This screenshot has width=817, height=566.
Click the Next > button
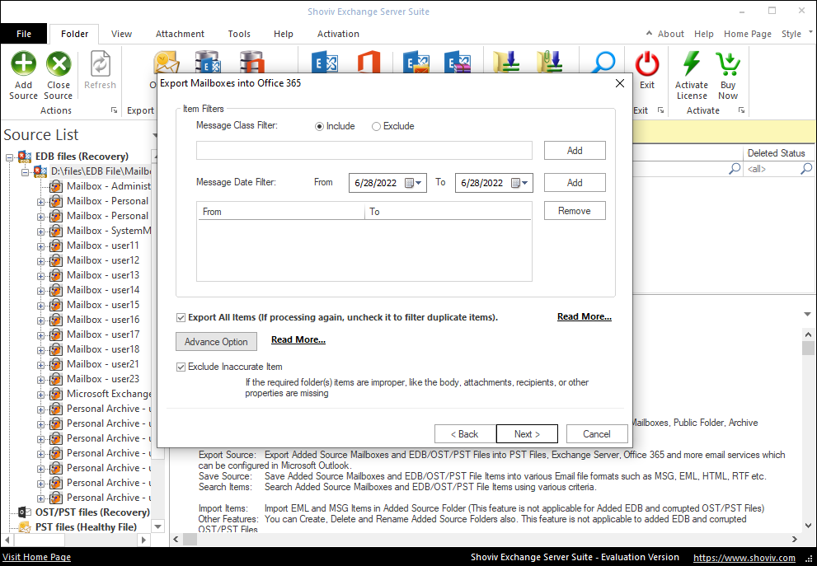527,434
